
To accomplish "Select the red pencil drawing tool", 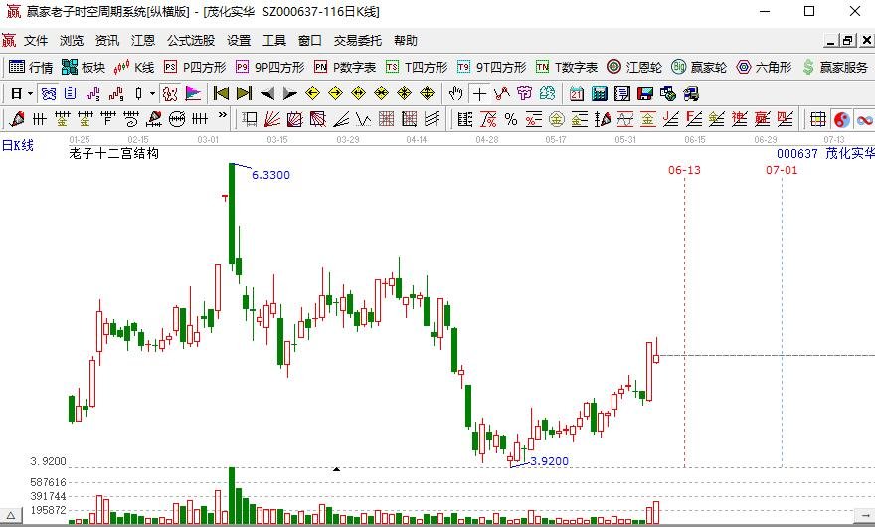I will point(16,119).
